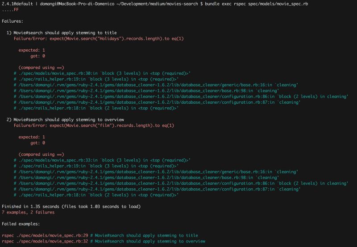Click the bundle exec rspec command text
This screenshot has height=247, width=357.
pyautogui.click(x=256, y=4)
